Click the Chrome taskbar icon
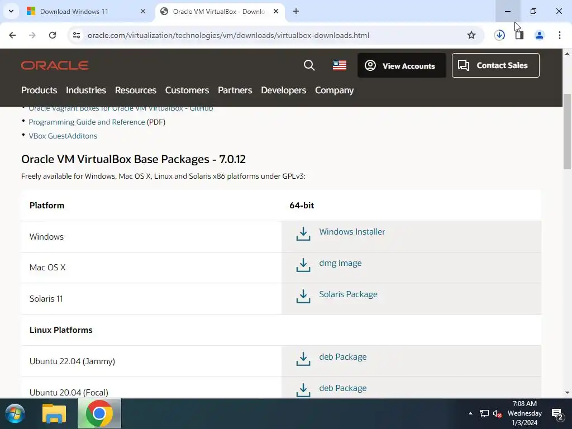Screen dimensions: 572x429 99,414
